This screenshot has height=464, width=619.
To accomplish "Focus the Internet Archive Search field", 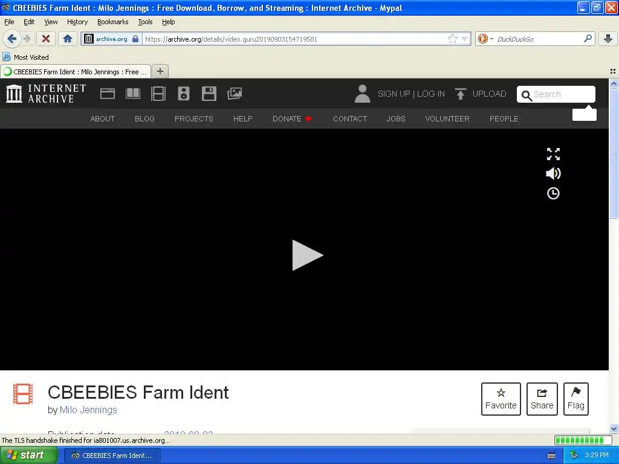I will 556,94.
